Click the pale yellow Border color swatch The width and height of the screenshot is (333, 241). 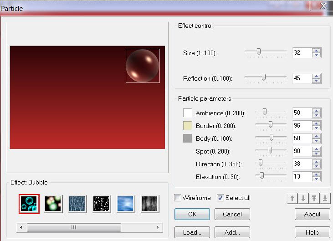click(188, 125)
